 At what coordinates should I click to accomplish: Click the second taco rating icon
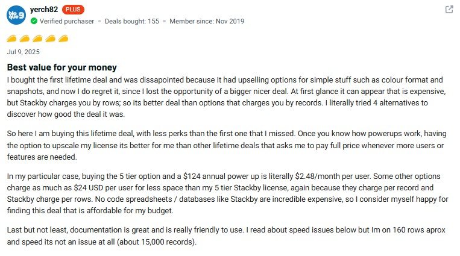point(25,39)
